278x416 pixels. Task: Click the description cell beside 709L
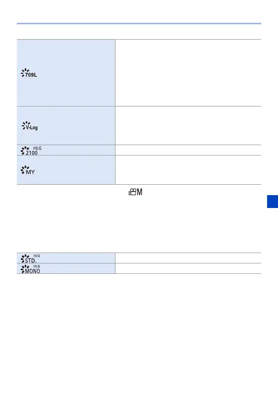188,73
